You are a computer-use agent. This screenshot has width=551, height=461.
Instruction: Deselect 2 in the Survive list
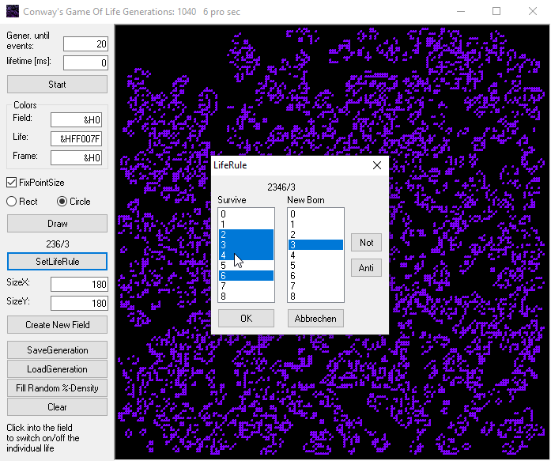(246, 234)
